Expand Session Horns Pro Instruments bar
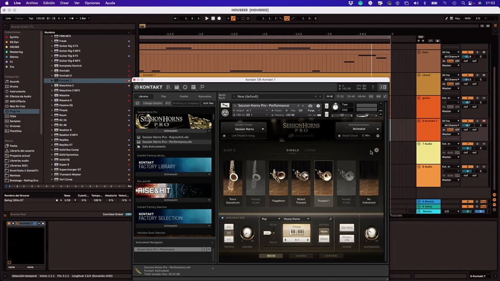The height and width of the screenshot is (281, 500). click(173, 131)
